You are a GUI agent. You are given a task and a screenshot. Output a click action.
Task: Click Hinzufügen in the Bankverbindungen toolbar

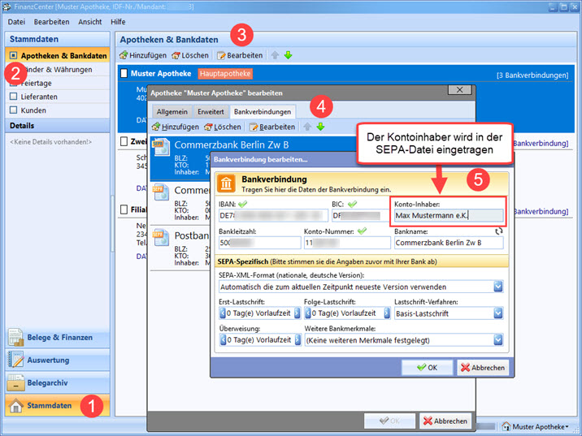click(176, 127)
